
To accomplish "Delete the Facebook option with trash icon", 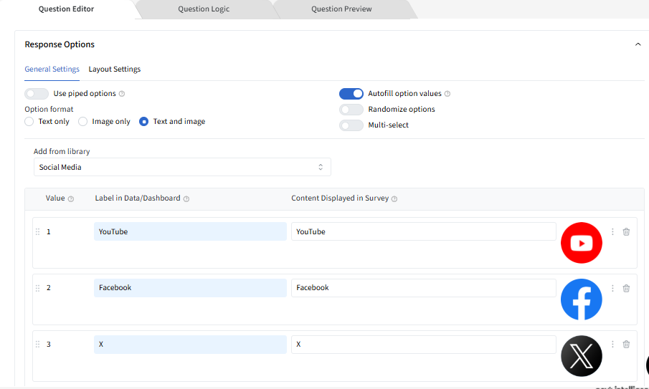I will point(626,288).
